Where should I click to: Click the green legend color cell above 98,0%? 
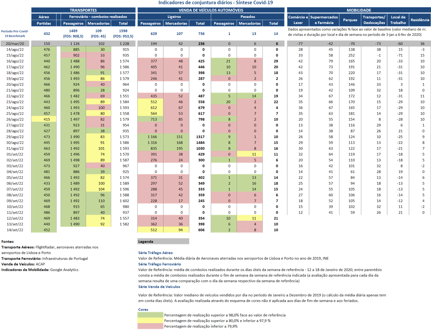click(150, 315)
